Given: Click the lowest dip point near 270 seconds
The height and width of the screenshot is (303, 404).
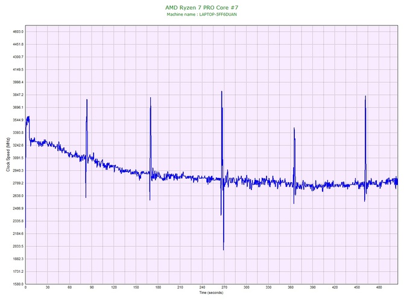Looking at the screenshot, I should pos(223,250).
